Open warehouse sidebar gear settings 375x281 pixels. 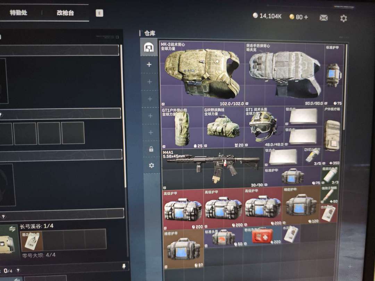pyautogui.click(x=151, y=165)
